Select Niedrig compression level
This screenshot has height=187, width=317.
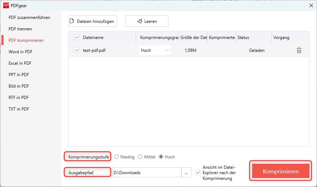coord(116,157)
